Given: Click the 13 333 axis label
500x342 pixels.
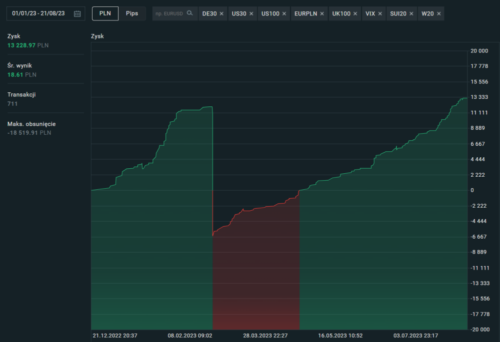Looking at the screenshot, I should coord(479,97).
